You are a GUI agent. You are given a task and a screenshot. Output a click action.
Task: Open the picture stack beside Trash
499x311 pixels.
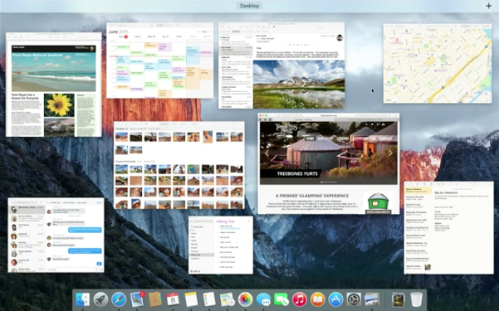pos(398,299)
